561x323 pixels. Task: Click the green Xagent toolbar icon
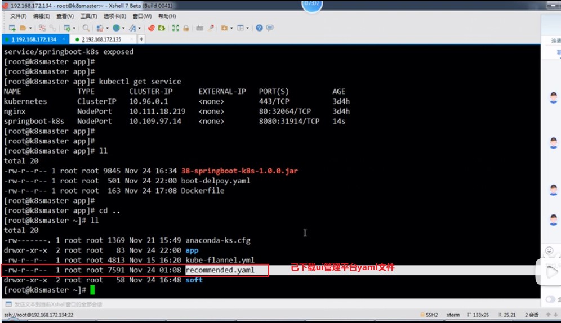pos(162,28)
